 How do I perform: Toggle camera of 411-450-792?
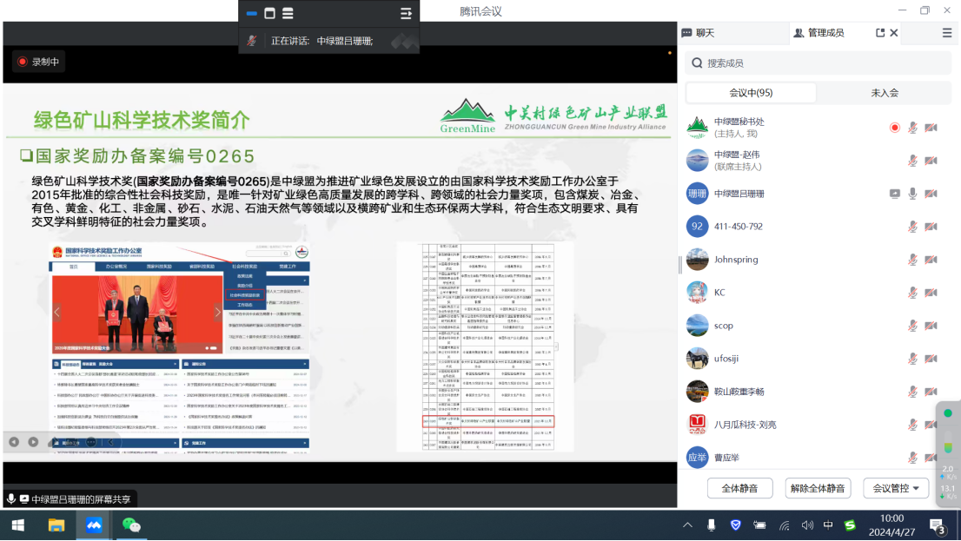931,227
